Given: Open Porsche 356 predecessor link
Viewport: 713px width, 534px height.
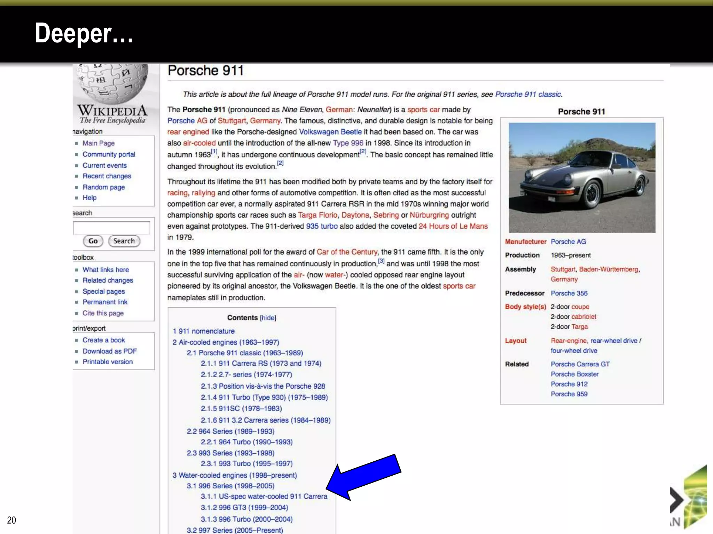Looking at the screenshot, I should coord(569,293).
